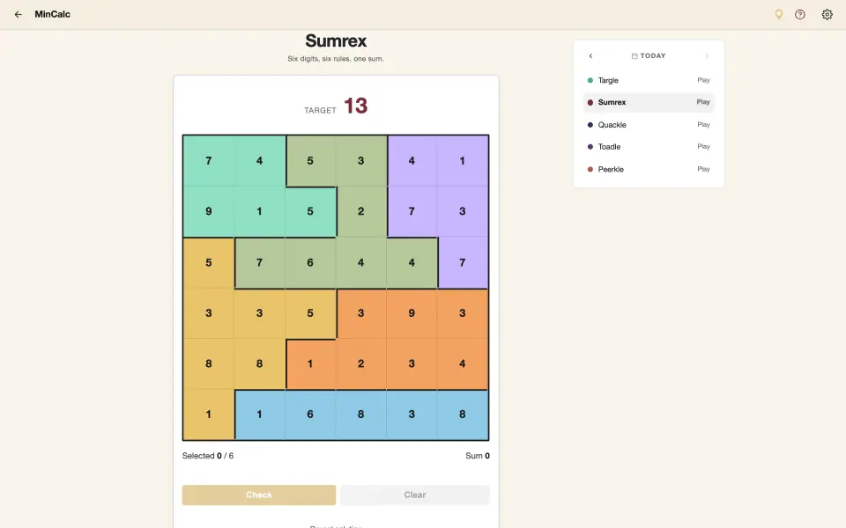Open the Quackle game entry
846x528 pixels.
point(649,125)
